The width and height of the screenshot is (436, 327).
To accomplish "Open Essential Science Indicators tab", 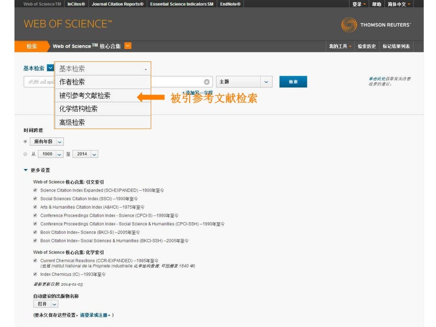I will point(182,4).
